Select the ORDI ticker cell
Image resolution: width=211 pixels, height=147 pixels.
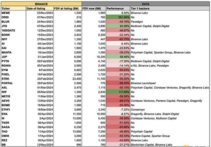click(x=13, y=17)
